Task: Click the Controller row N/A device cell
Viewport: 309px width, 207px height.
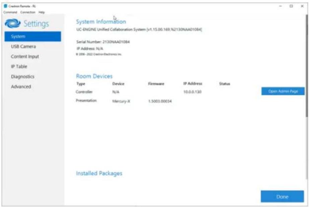Action: (116, 92)
